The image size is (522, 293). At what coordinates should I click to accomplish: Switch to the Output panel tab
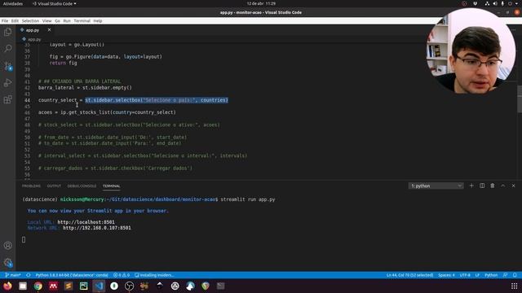54,186
